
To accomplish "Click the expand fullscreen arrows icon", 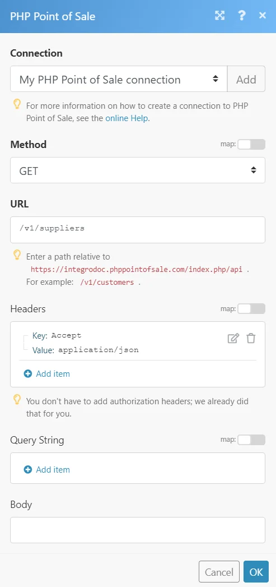I will click(220, 15).
